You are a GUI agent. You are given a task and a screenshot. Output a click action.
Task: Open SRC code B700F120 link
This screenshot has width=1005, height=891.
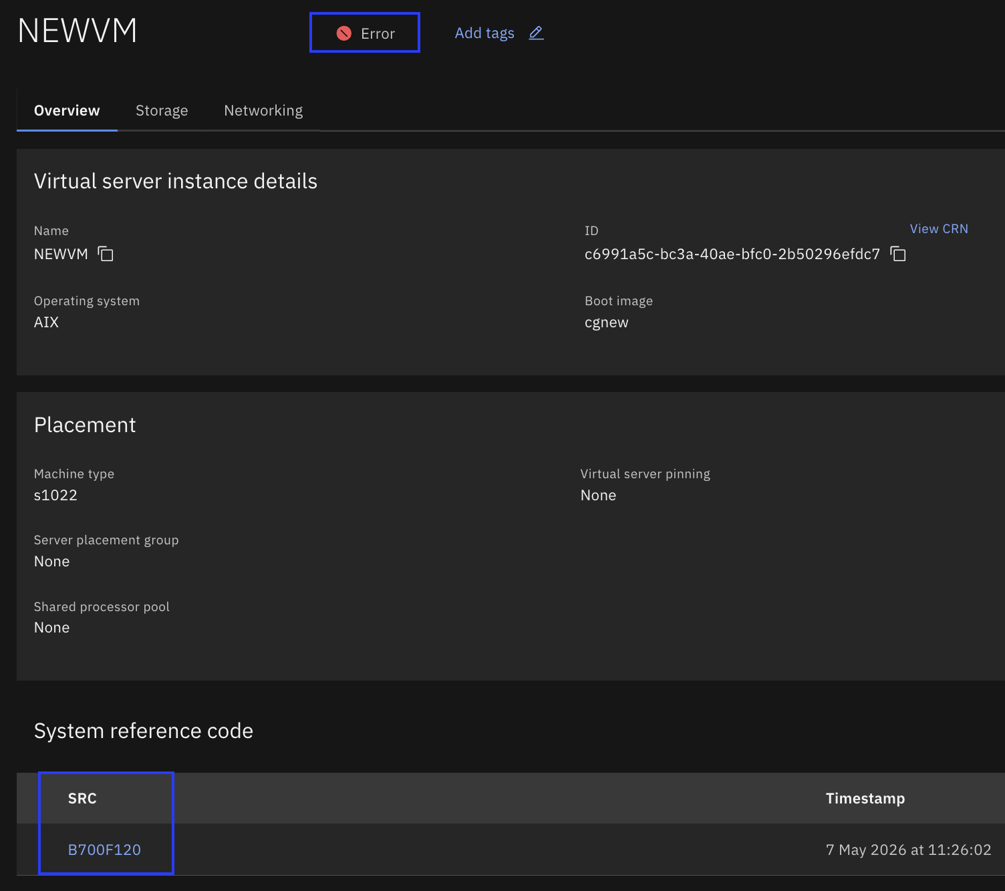pyautogui.click(x=104, y=850)
